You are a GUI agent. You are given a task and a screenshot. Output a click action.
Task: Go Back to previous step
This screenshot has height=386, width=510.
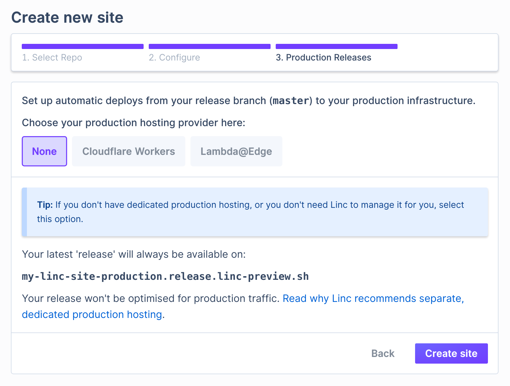(x=383, y=353)
